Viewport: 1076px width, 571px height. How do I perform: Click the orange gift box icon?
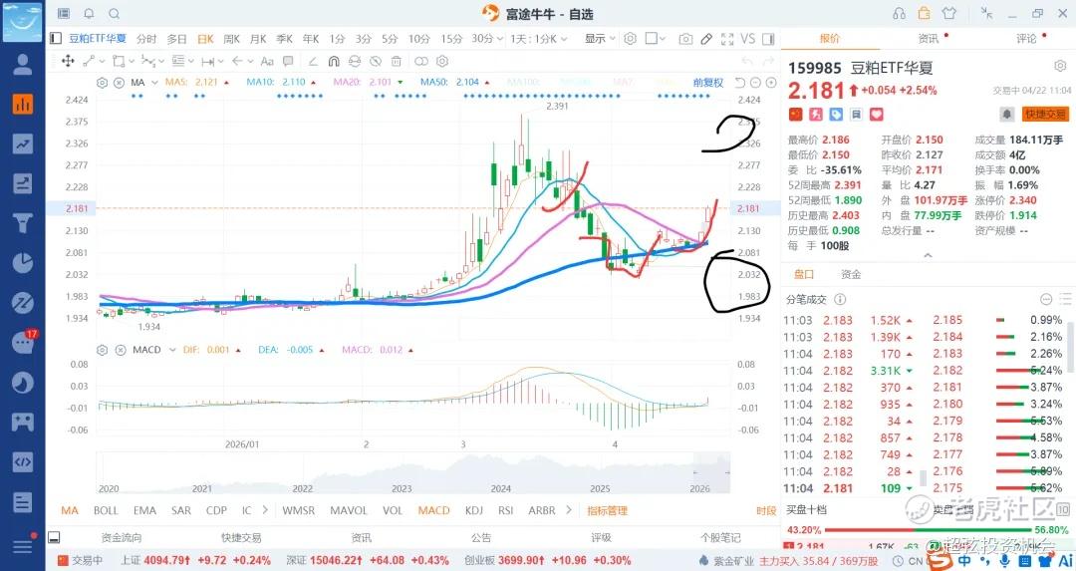click(x=925, y=14)
